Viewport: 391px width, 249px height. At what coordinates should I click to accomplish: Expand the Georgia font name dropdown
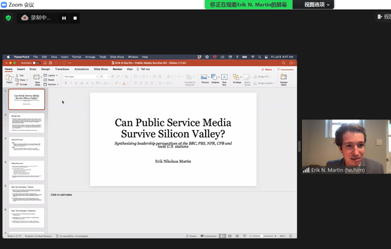(96, 76)
